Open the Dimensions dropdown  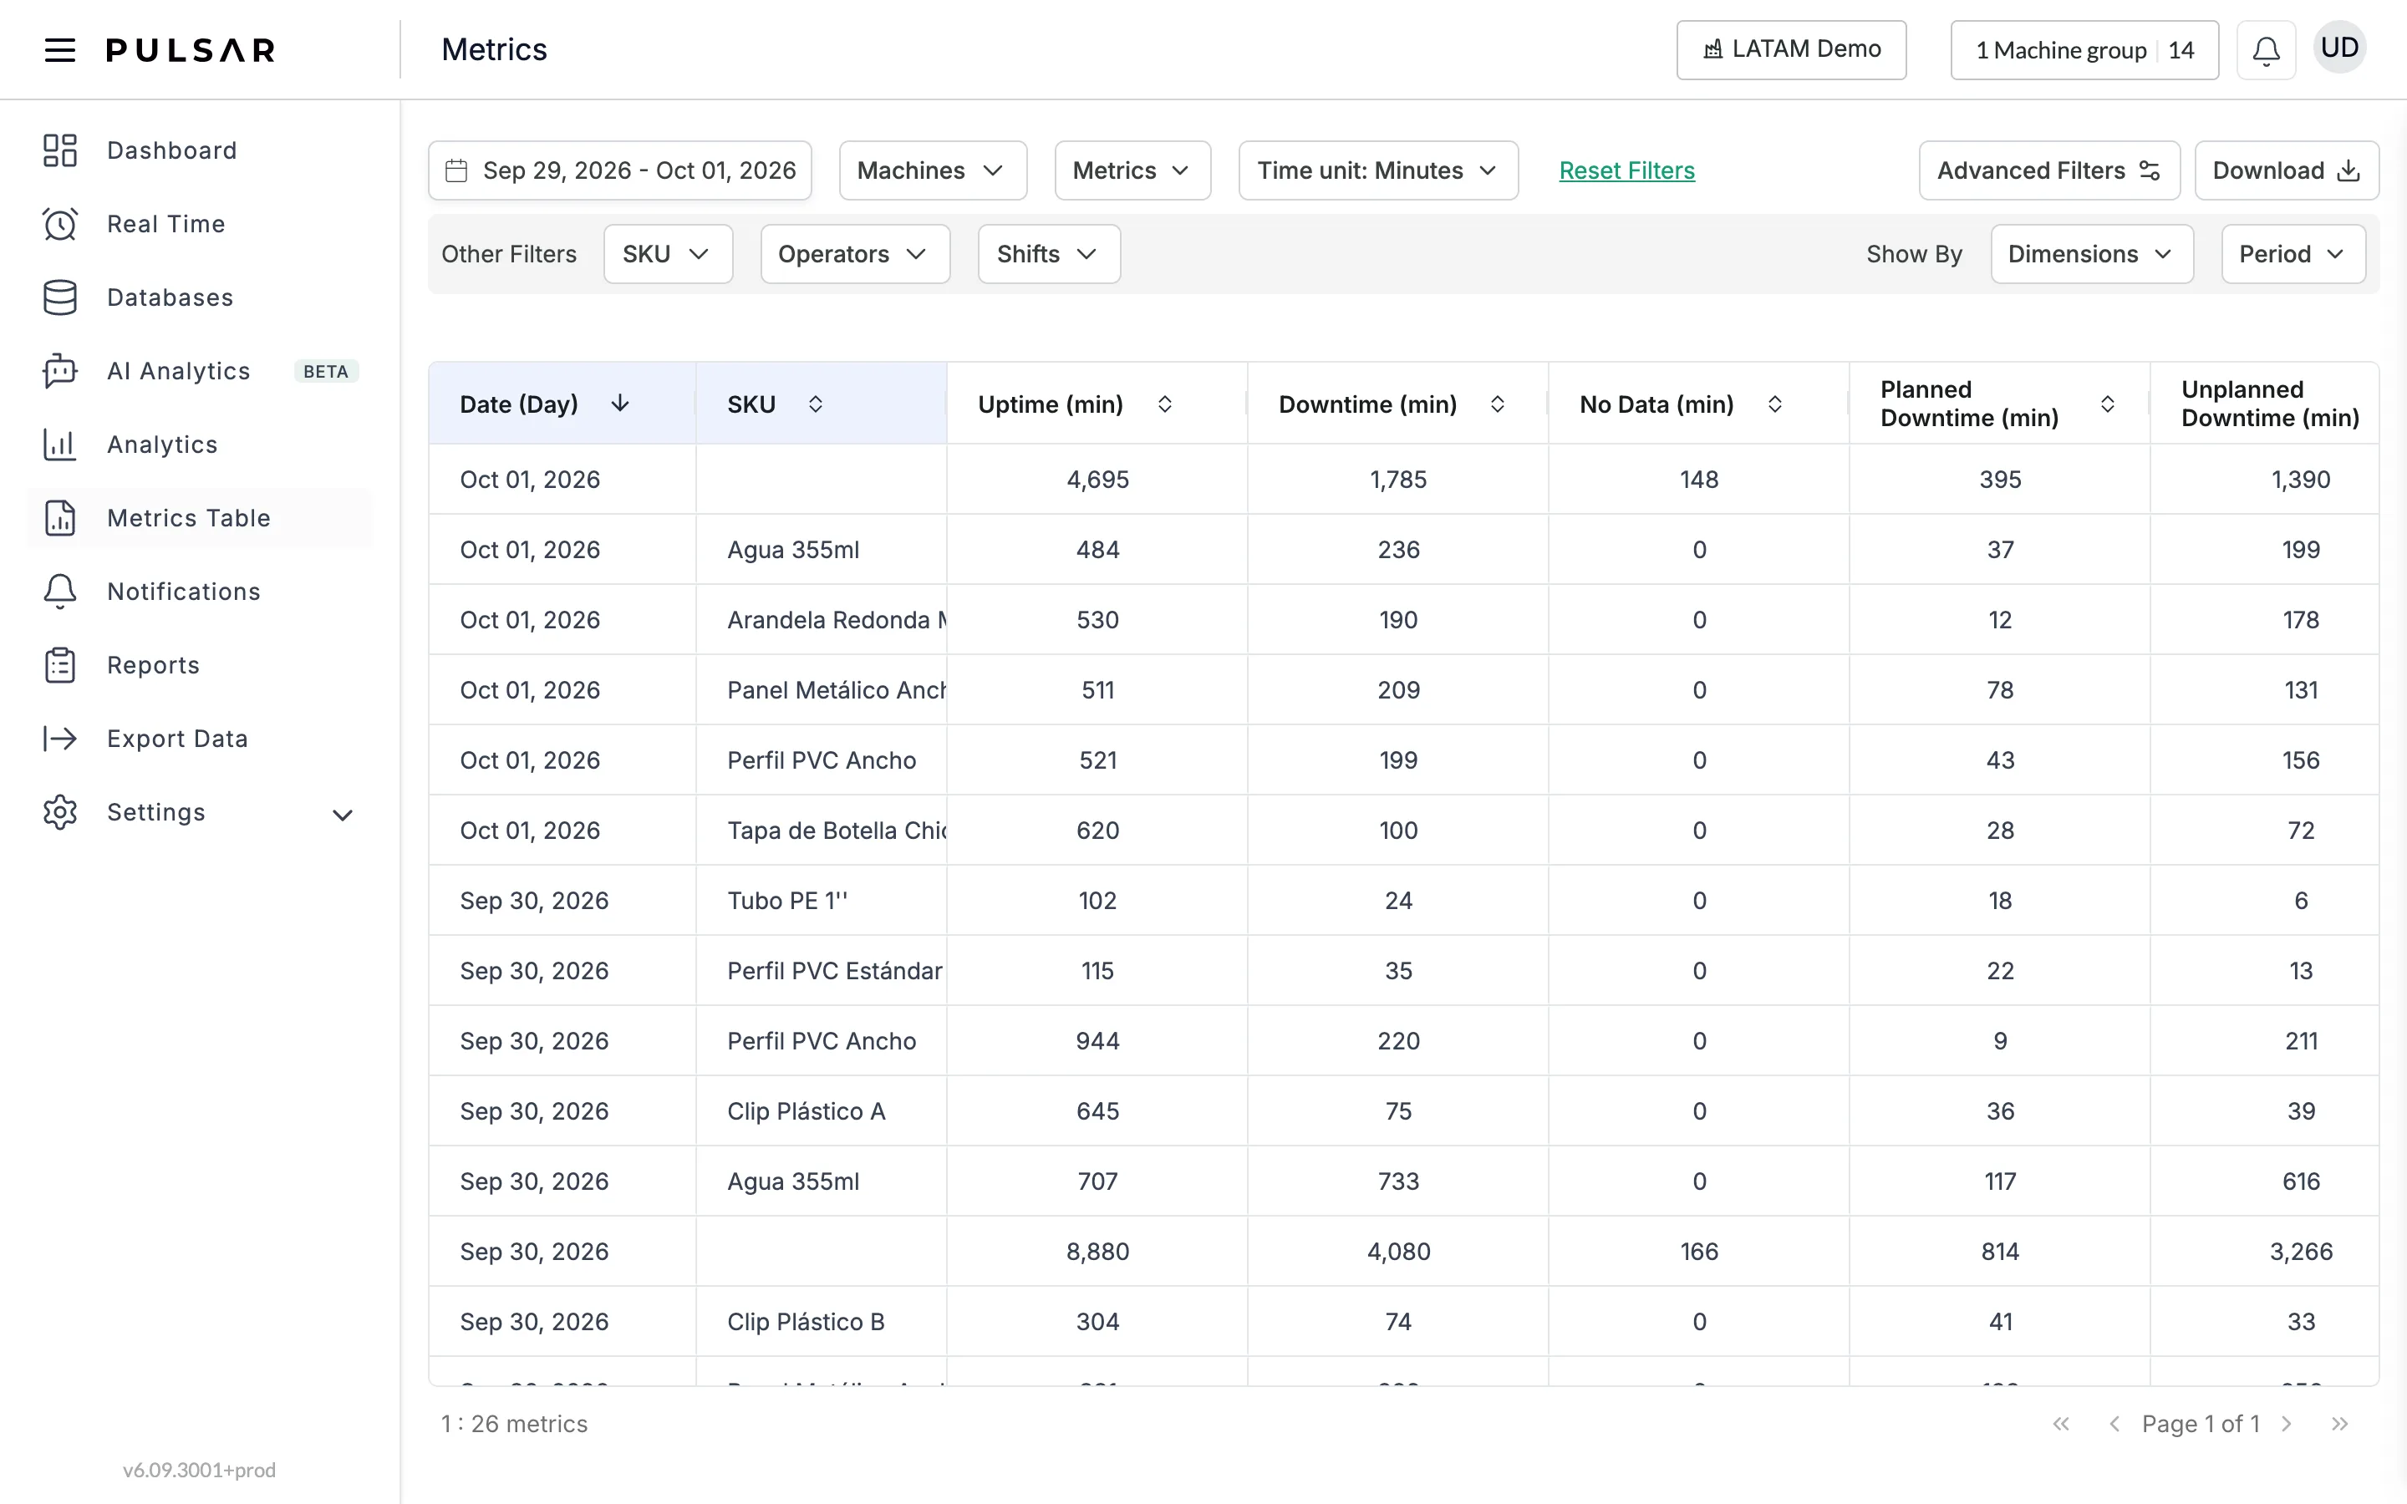[x=2092, y=254]
